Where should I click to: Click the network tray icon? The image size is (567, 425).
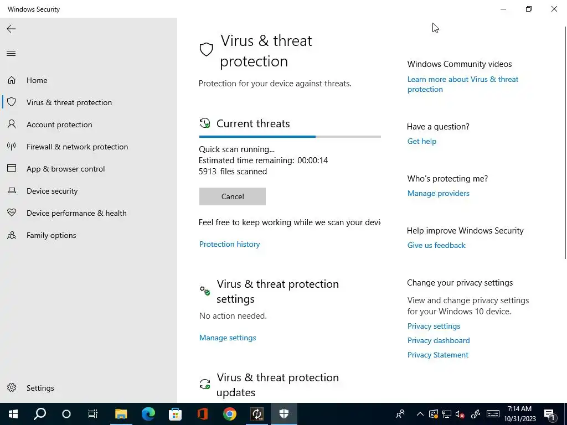(447, 414)
